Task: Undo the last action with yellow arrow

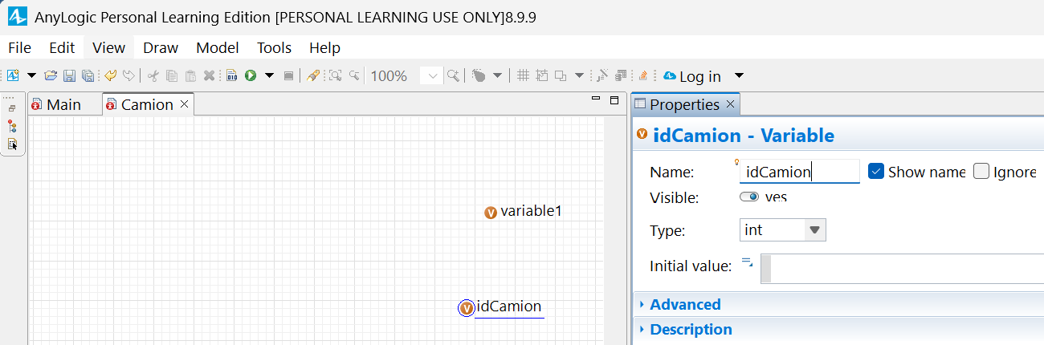Action: [x=111, y=75]
